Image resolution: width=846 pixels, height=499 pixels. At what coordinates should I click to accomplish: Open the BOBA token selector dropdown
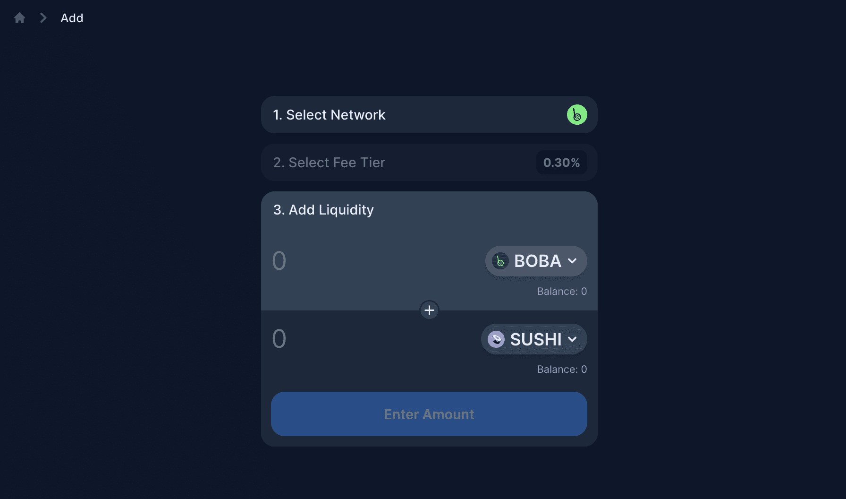coord(536,261)
